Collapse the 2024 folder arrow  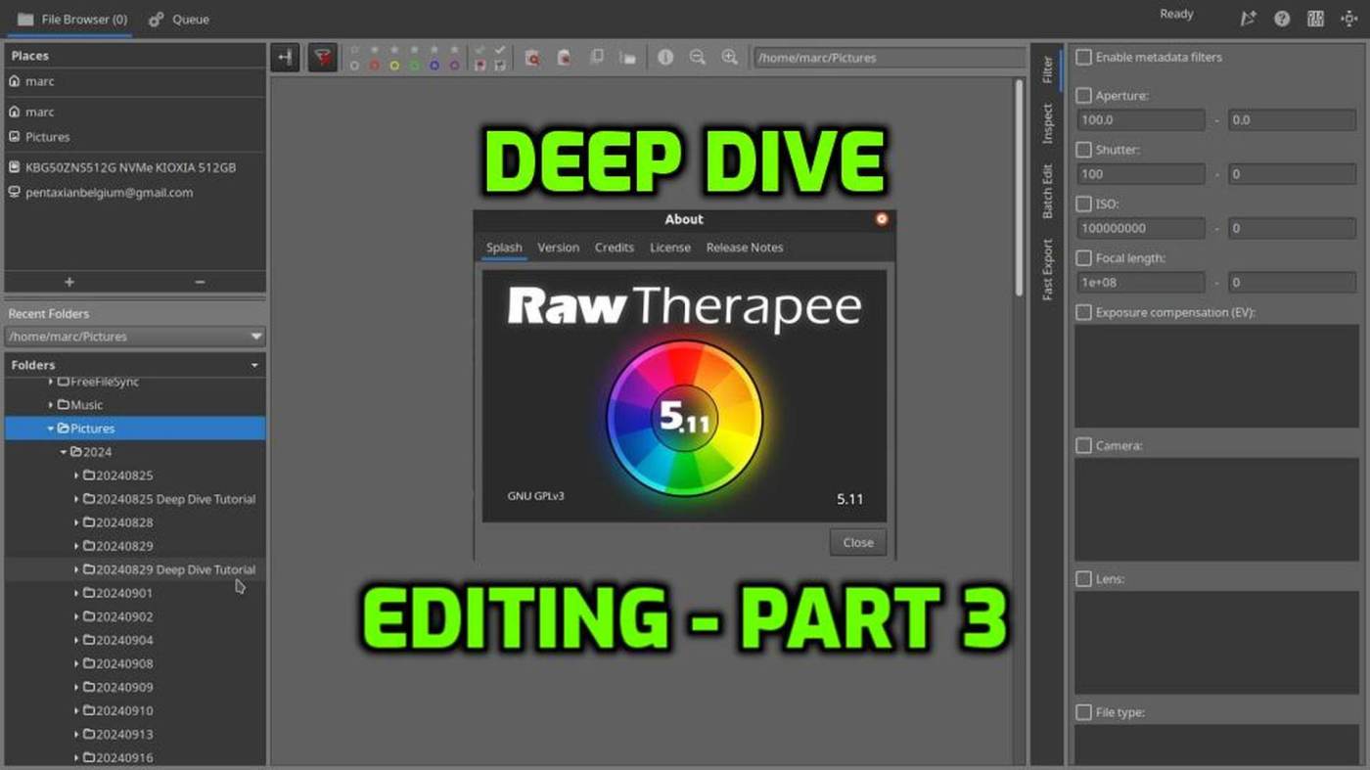(64, 452)
